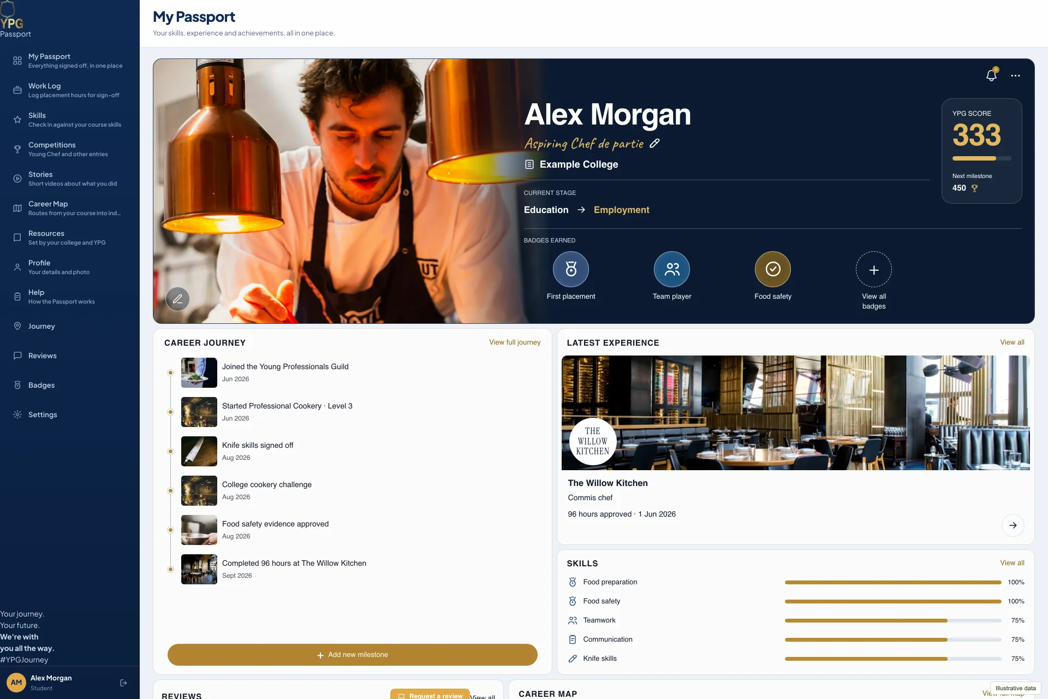Open Badges in the sidebar
The width and height of the screenshot is (1048, 699).
click(x=70, y=385)
